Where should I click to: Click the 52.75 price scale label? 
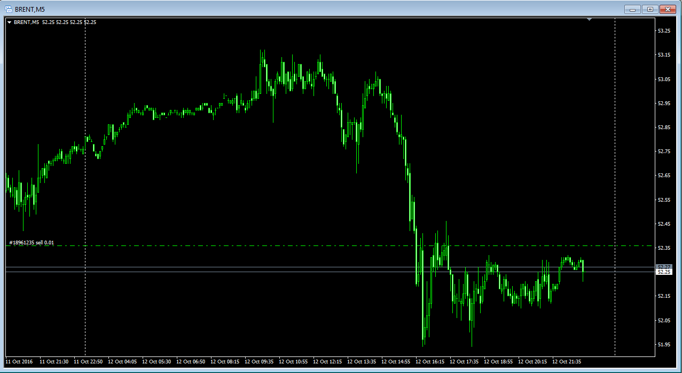click(x=664, y=152)
